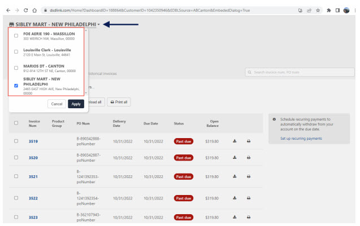Click the Print all button
Screen dimensions: 360x226
(x=119, y=102)
